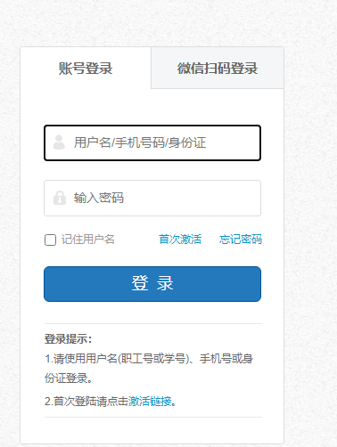Click the 登录提示 heading

[69, 339]
